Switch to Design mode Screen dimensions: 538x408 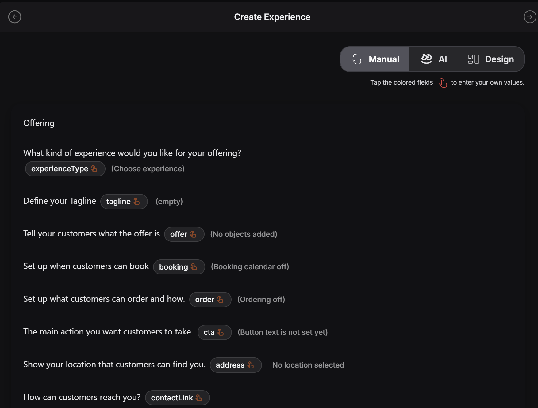coord(490,59)
